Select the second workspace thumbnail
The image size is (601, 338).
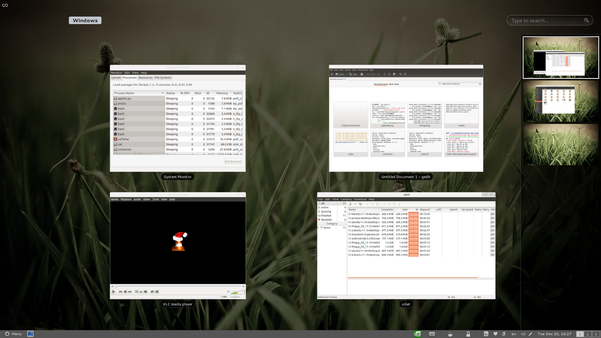click(x=561, y=101)
